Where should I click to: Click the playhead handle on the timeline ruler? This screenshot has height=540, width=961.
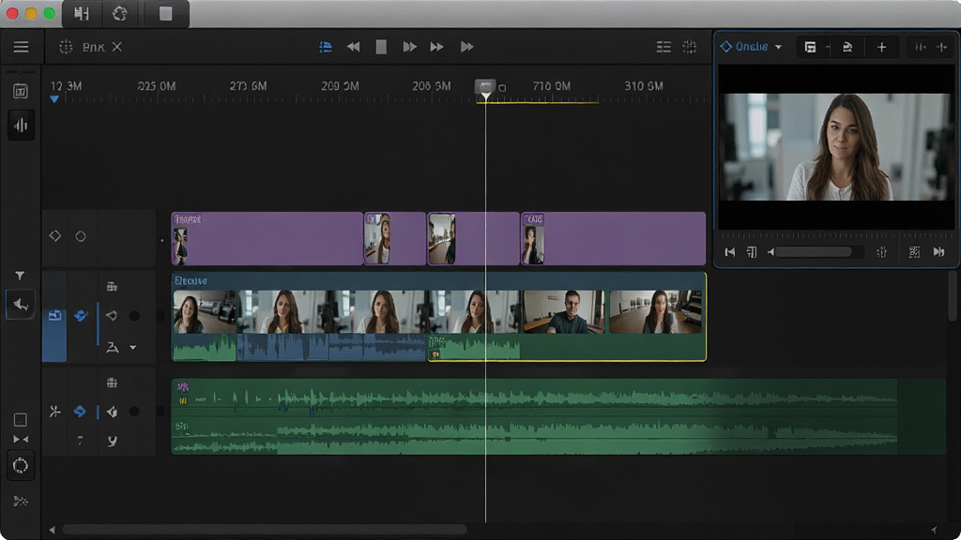coord(485,88)
